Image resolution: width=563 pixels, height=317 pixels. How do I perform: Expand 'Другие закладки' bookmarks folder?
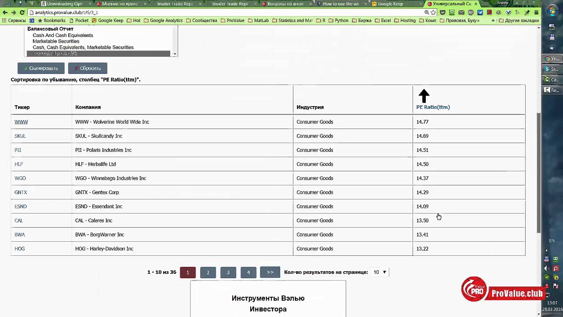pos(518,20)
